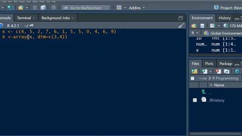Image resolution: width=242 pixels, height=136 pixels.
Task: Click the 170 MiB memory usage label
Action: [x=236, y=26]
